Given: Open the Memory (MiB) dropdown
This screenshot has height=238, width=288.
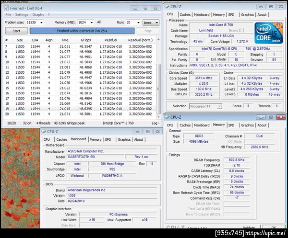Looking at the screenshot, I should point(92,23).
